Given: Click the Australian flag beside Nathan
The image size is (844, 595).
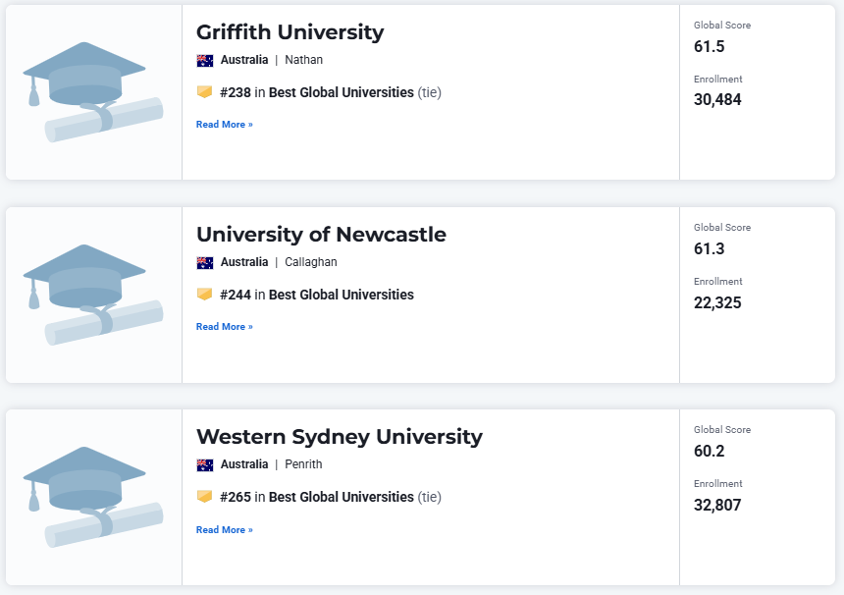Looking at the screenshot, I should pos(205,60).
